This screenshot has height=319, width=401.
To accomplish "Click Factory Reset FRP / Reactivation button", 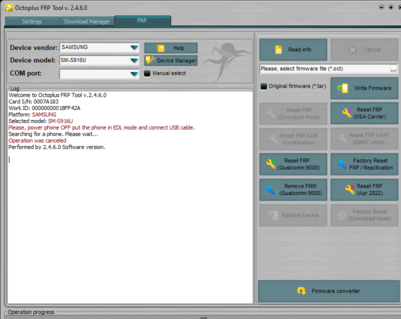I will pos(364,164).
